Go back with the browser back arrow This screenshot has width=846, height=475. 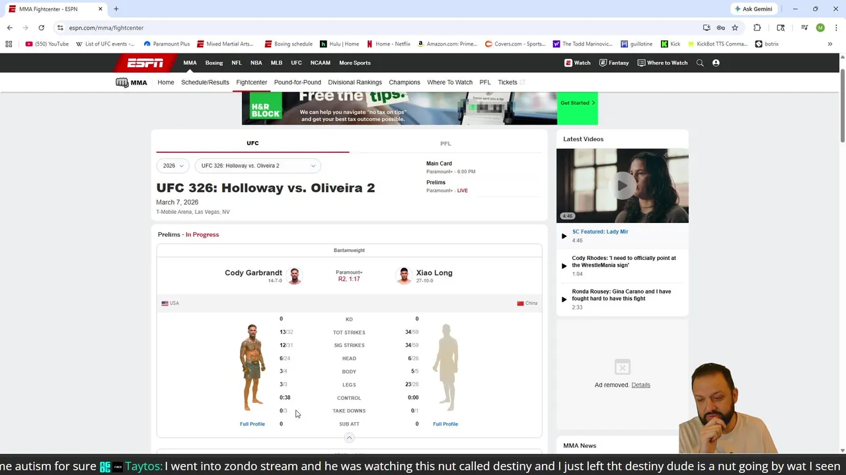tap(9, 28)
